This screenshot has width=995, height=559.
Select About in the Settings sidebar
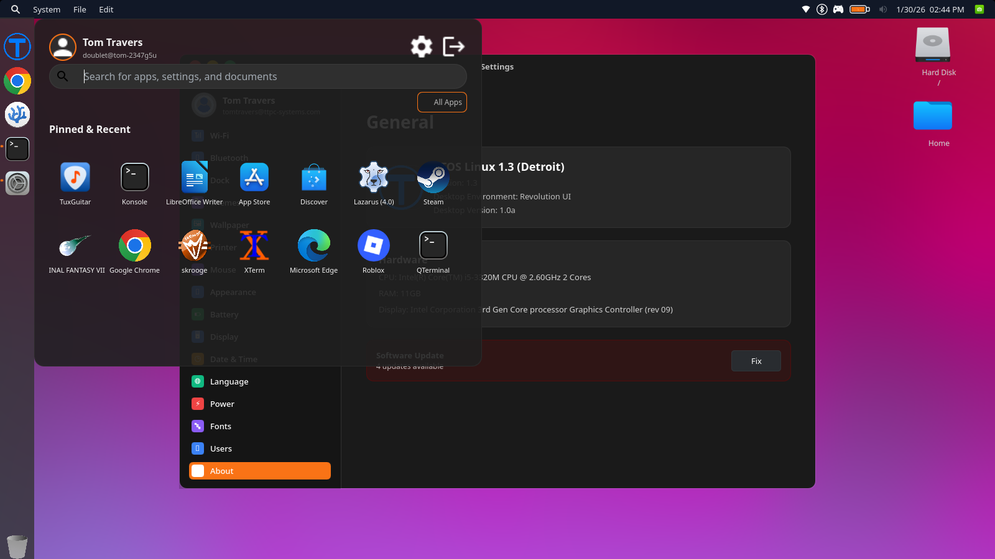coord(260,471)
